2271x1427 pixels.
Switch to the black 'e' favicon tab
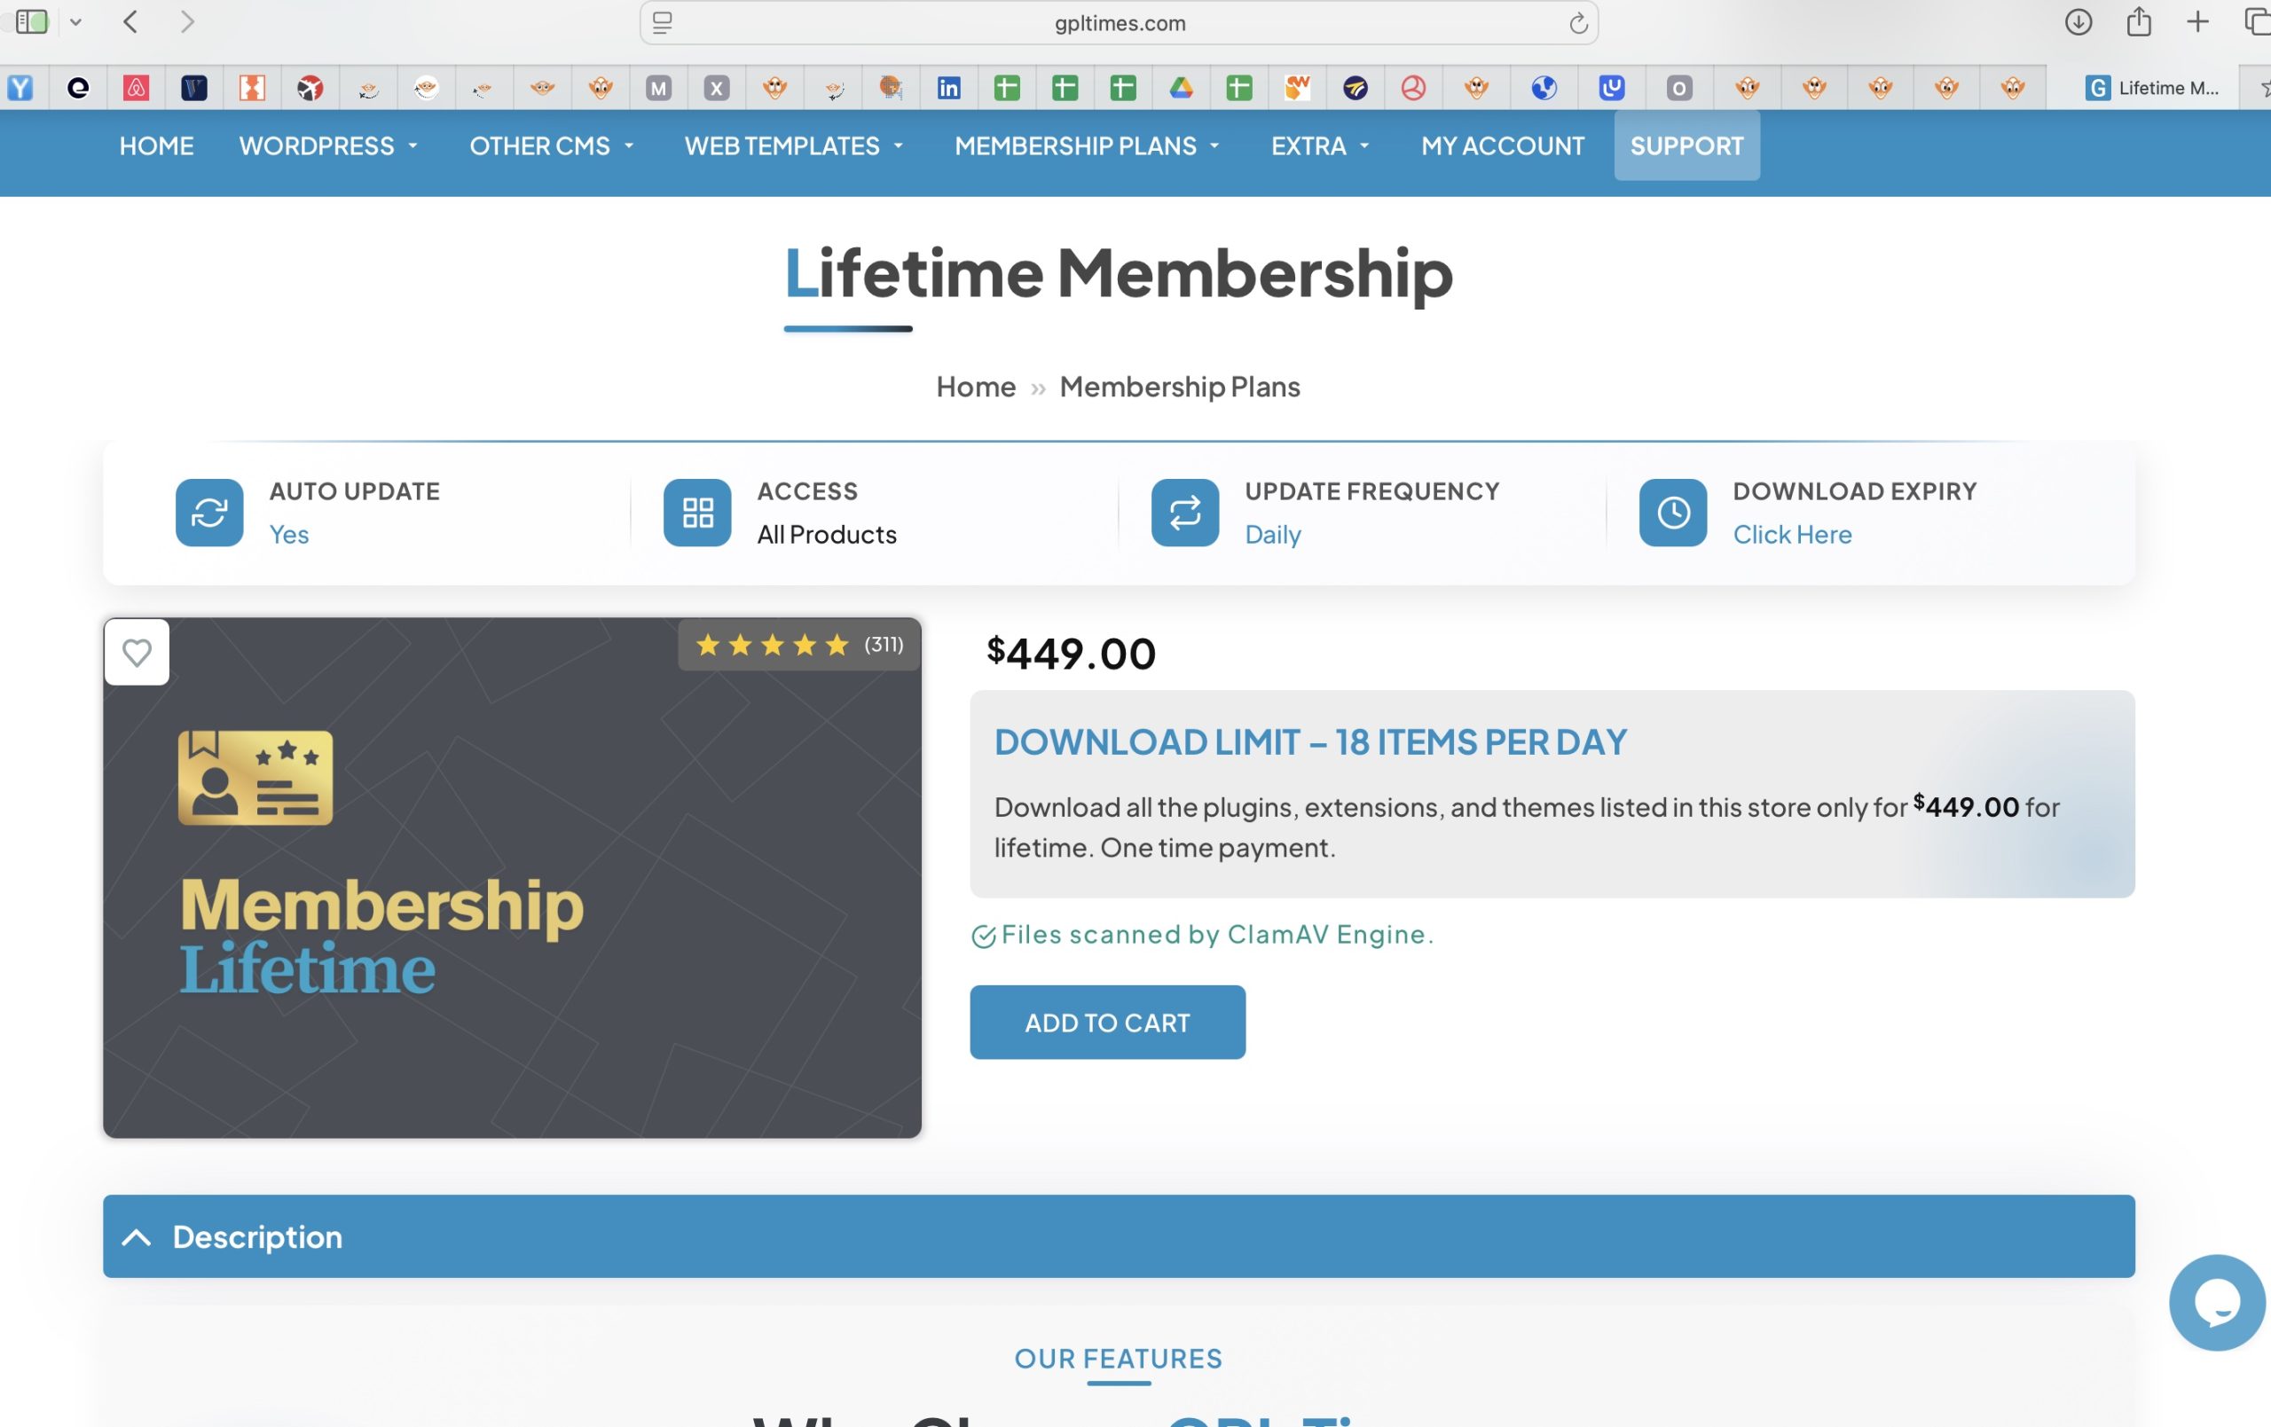pyautogui.click(x=78, y=88)
